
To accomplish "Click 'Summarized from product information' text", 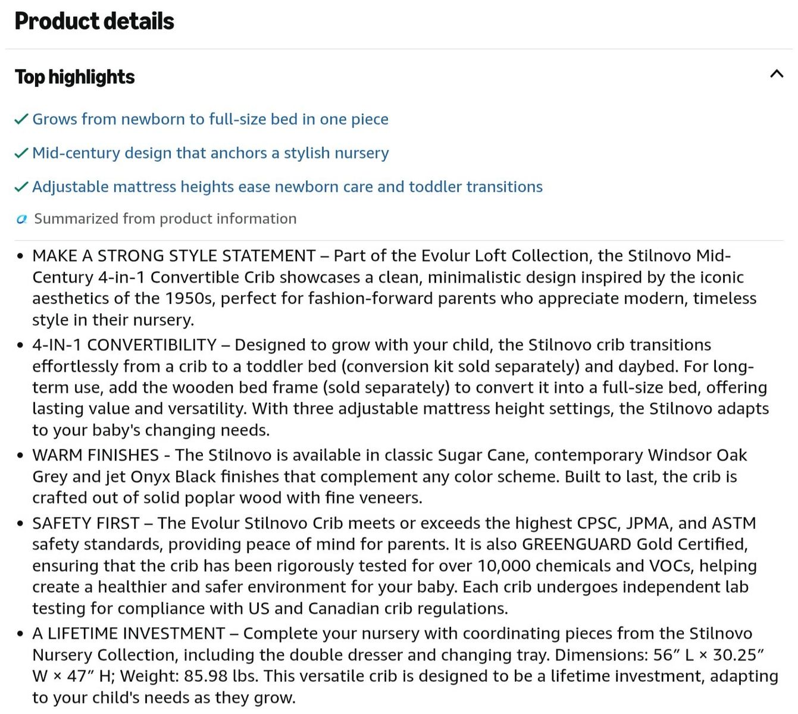I will tap(165, 219).
